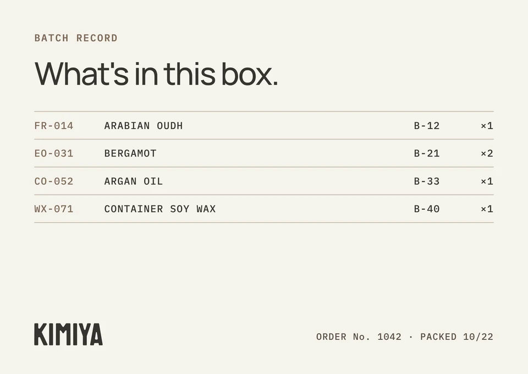Click the ×1 quantity for Argan Oil
The width and height of the screenshot is (528, 374).
click(487, 181)
